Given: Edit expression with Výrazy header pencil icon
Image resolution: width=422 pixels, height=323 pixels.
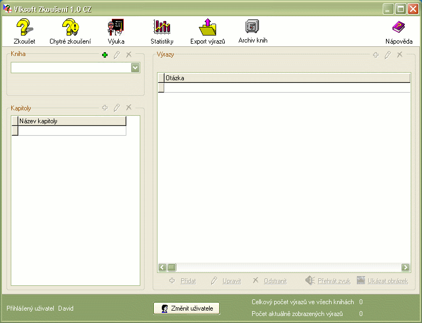Looking at the screenshot, I should click(x=388, y=55).
